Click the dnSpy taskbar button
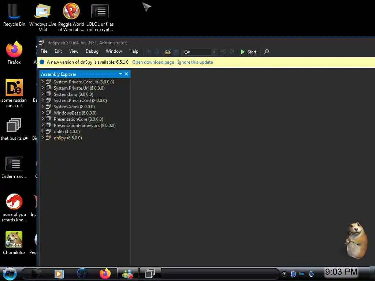Image resolution: width=375 pixels, height=281 pixels. coord(150,274)
